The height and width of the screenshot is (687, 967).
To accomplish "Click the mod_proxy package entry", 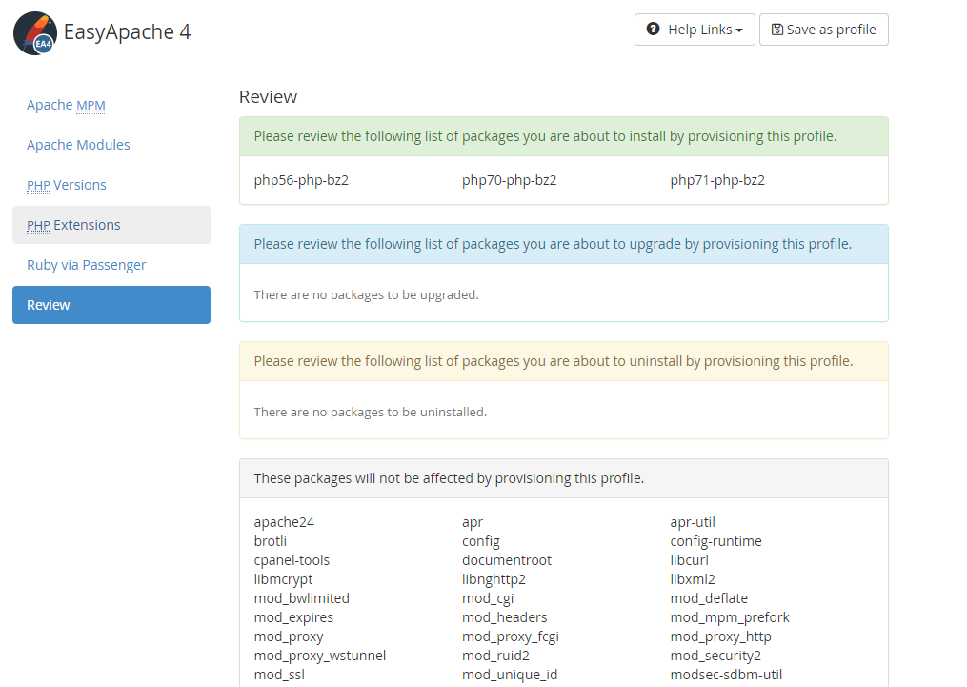I will coord(289,637).
